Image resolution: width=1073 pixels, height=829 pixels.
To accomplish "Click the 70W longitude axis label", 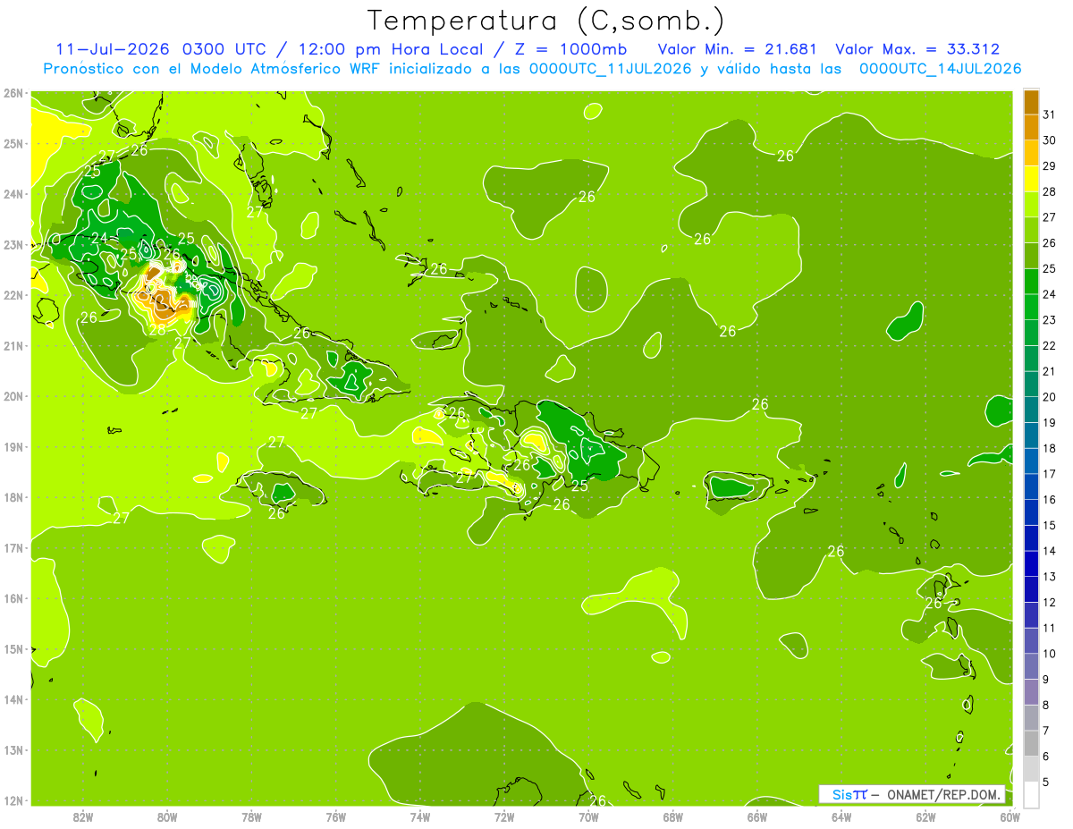I will pyautogui.click(x=588, y=817).
